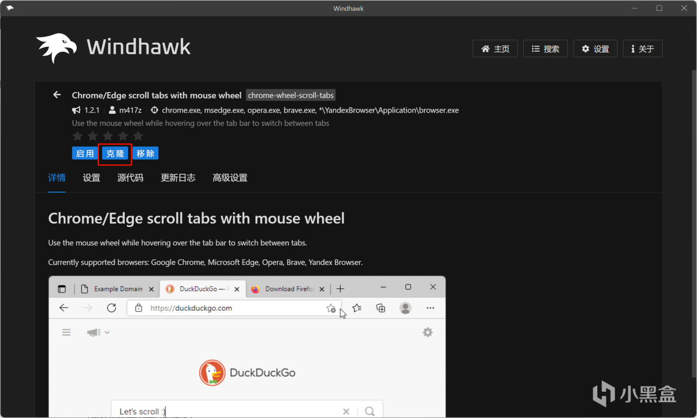Click the bold mod title next to the back arrow
Screen dimensions: 697x418
(x=157, y=95)
